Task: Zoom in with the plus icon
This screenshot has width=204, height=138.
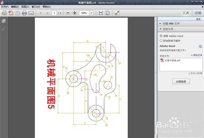Action: click(x=75, y=13)
